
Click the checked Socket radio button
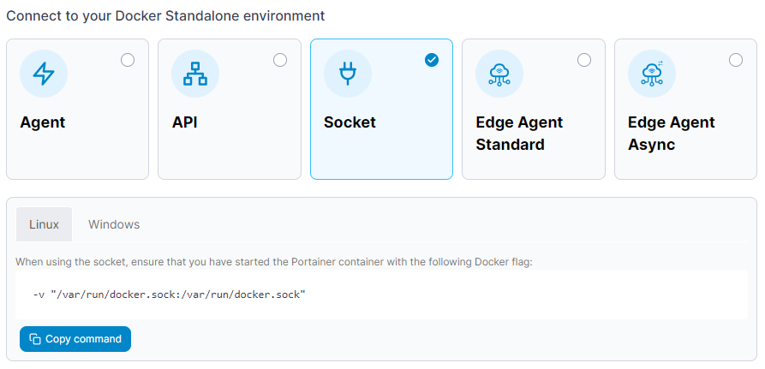click(432, 60)
